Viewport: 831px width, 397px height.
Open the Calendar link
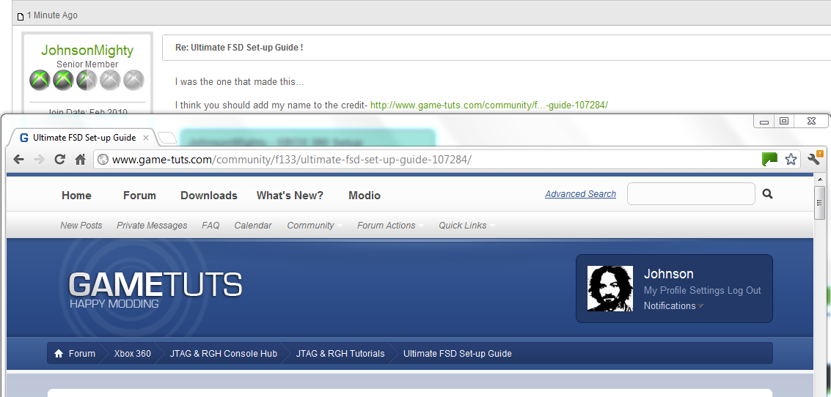point(253,226)
